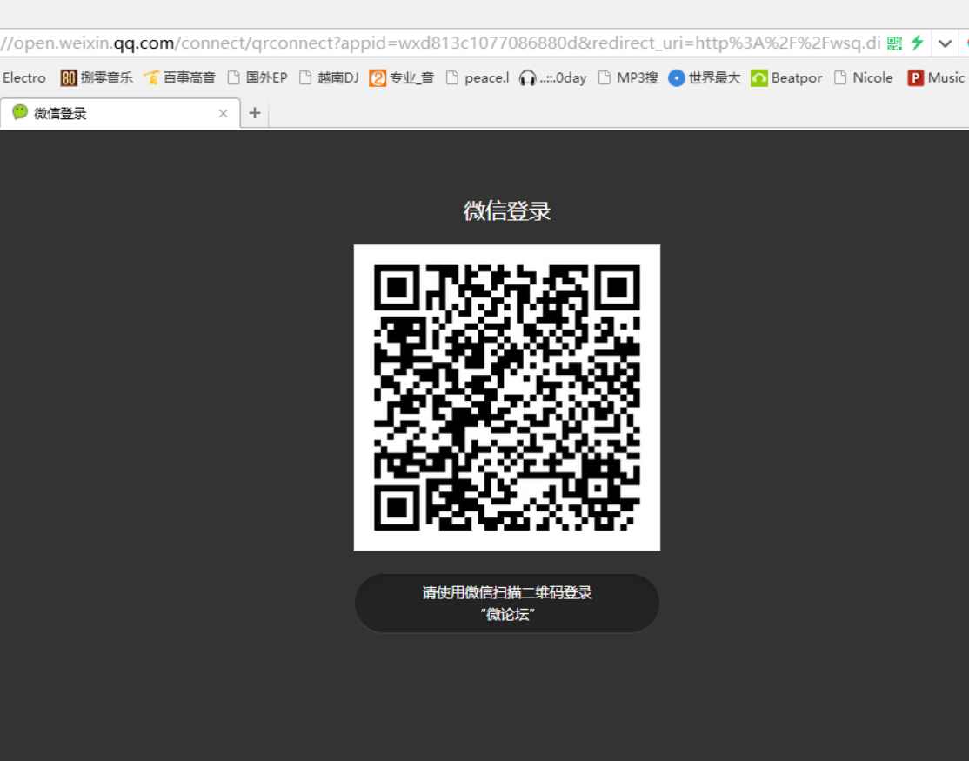Click the page icon beside 越南DJ

(x=305, y=77)
